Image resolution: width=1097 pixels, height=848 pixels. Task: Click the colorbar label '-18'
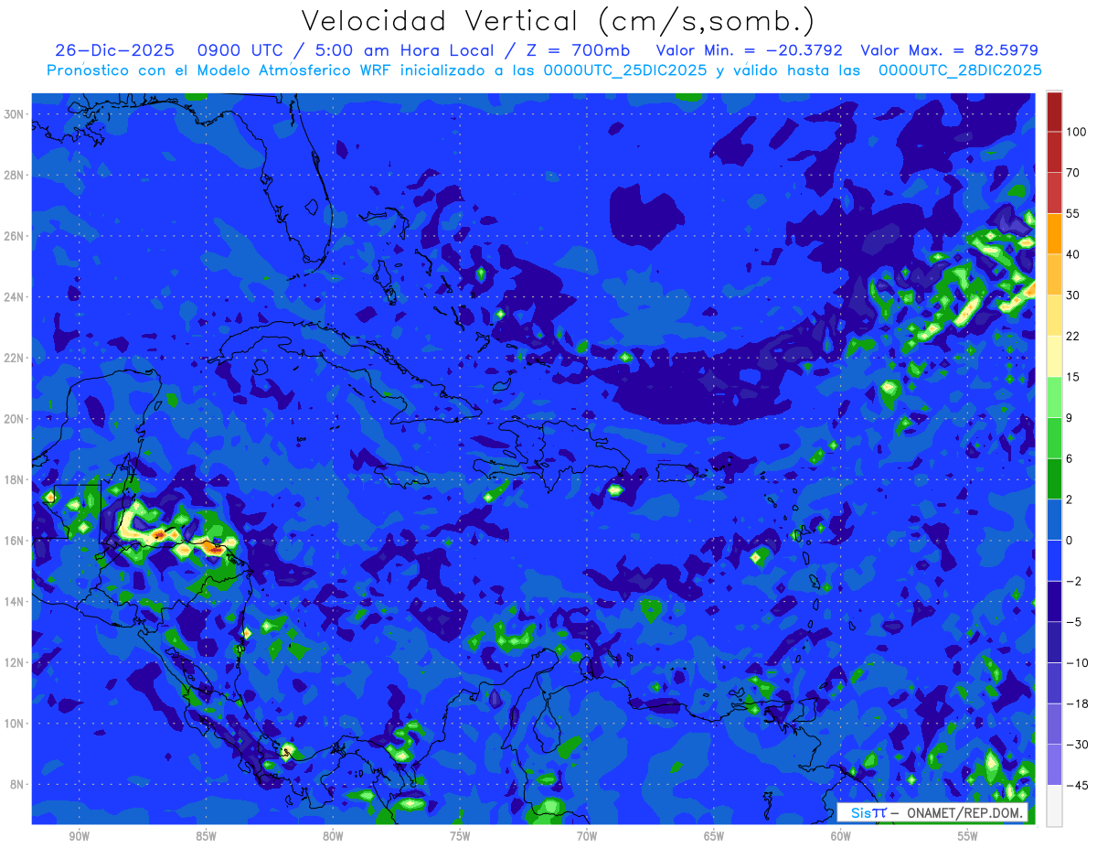point(1076,703)
